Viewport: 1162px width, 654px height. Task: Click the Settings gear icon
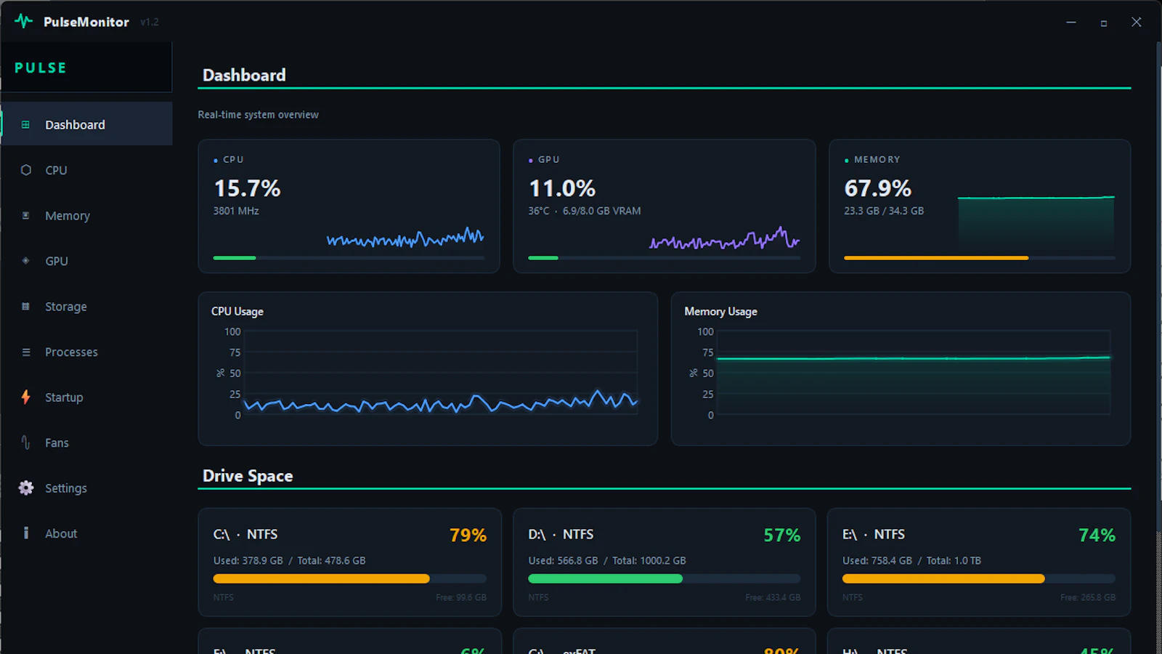tap(26, 488)
